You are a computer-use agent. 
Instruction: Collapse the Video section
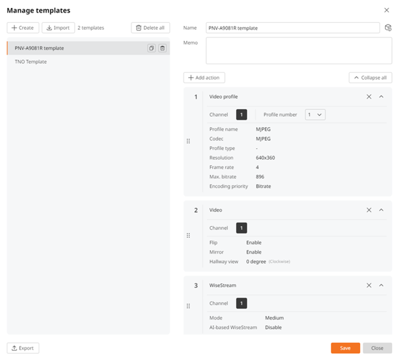coord(381,210)
